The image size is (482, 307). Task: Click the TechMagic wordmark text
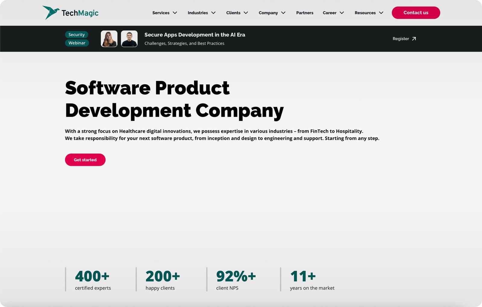click(x=80, y=13)
